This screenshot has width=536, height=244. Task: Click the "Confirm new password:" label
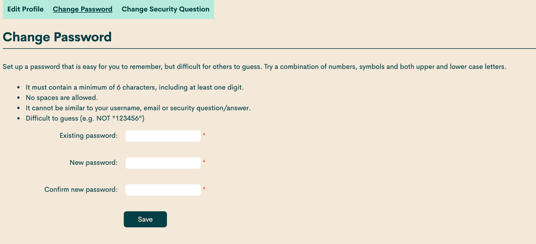(80, 190)
